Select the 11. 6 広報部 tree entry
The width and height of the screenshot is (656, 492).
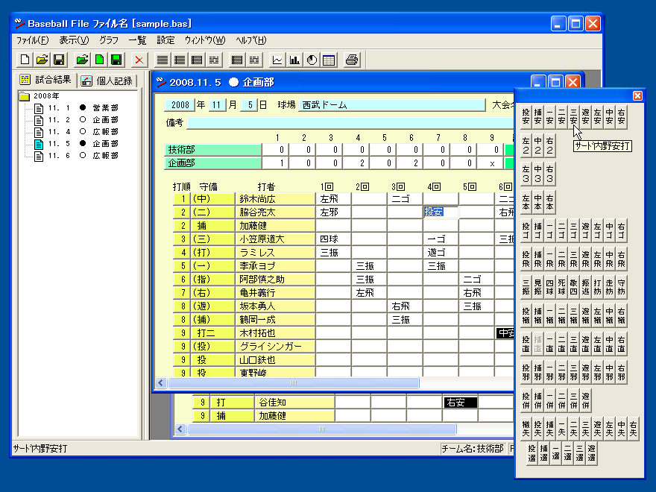point(104,156)
